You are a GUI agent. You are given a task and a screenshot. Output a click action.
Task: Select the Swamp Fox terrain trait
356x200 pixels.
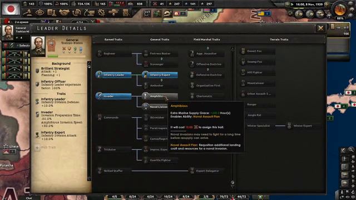pos(258,62)
